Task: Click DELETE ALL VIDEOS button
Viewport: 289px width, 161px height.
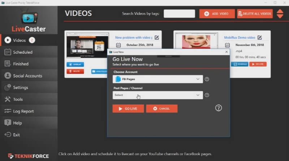Action: (x=255, y=14)
